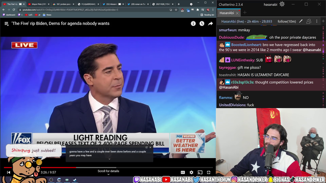Open the 'Lofi' bookmark
This screenshot has height=183, width=326.
pyautogui.click(x=29, y=15)
